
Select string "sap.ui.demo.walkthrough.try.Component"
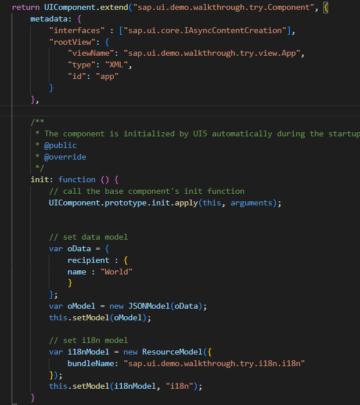click(x=224, y=7)
